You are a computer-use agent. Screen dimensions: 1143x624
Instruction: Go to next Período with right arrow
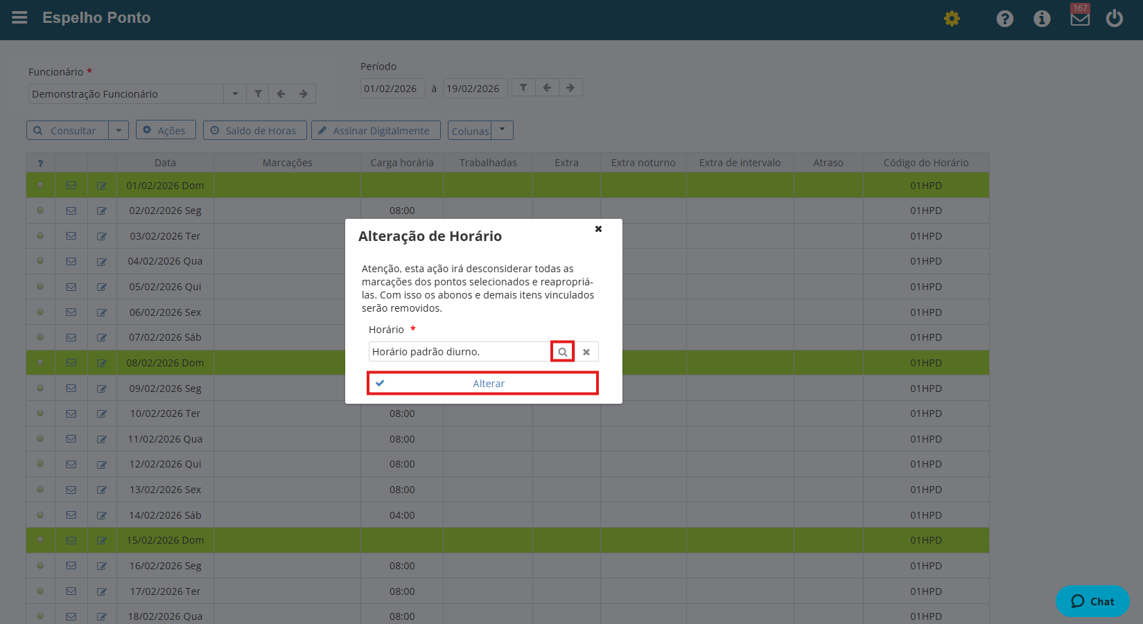tap(570, 88)
